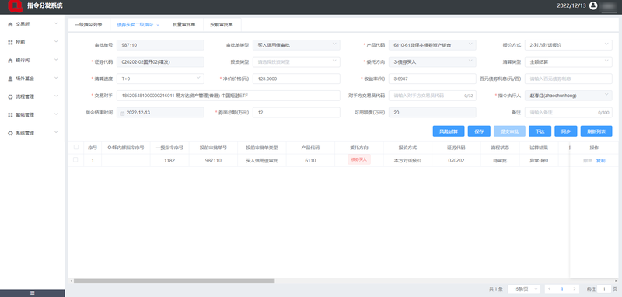This screenshot has width=622, height=297.
Task: Switch to the 投前审批单 tab
Action: tap(222, 25)
